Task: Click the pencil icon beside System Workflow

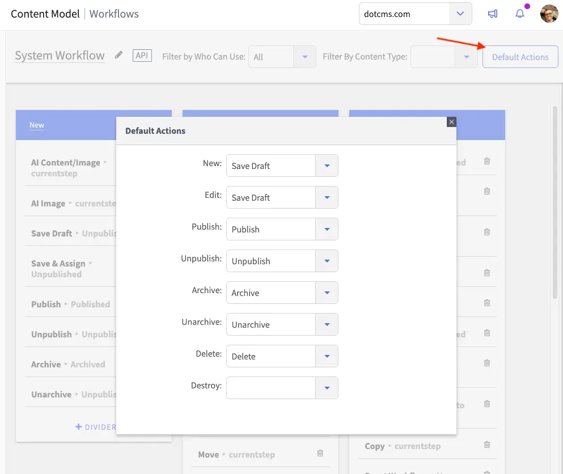Action: tap(118, 55)
